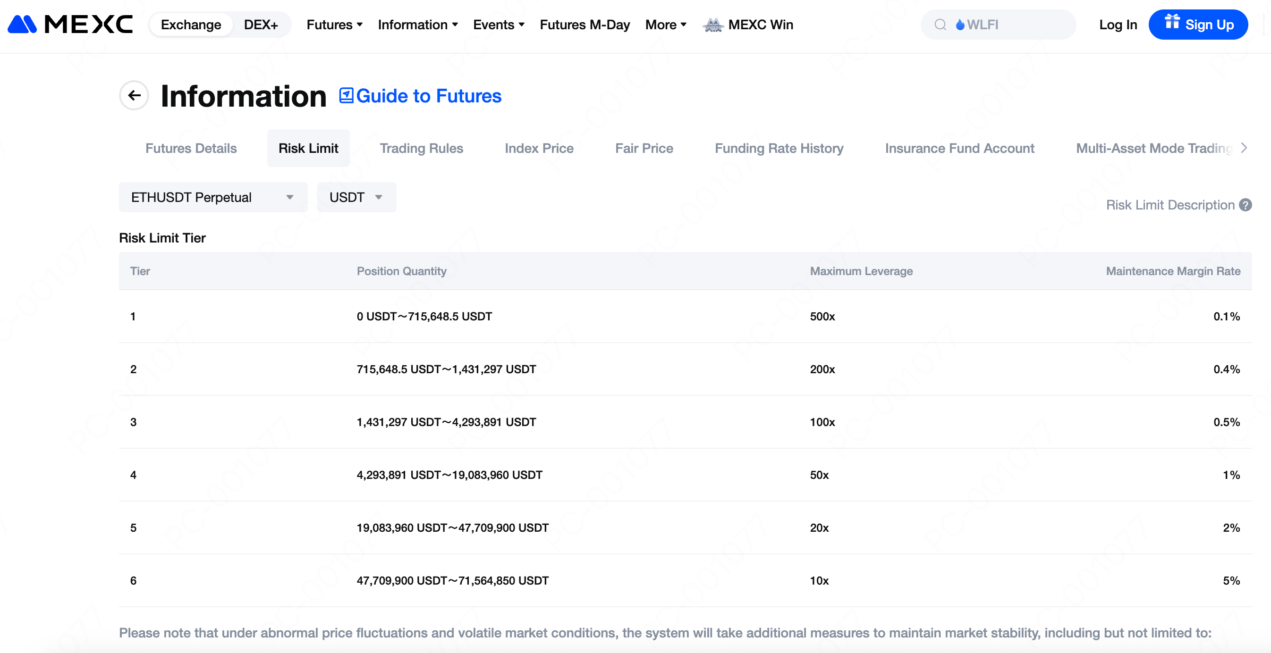Expand the More navigation menu

[666, 25]
